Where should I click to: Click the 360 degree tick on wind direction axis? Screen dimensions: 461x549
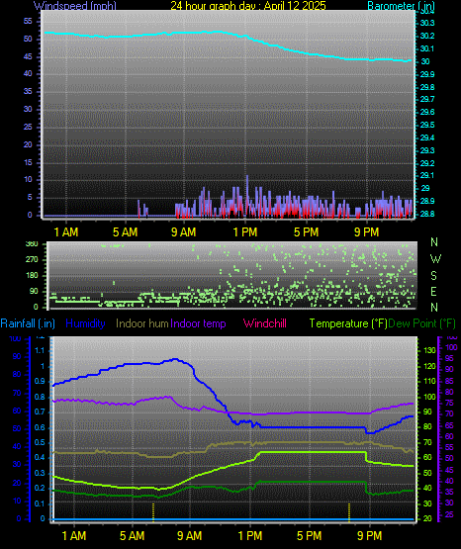[32, 244]
